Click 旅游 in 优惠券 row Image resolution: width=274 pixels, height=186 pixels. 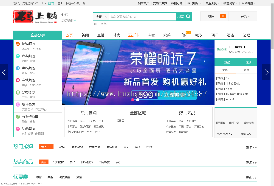[79, 177]
